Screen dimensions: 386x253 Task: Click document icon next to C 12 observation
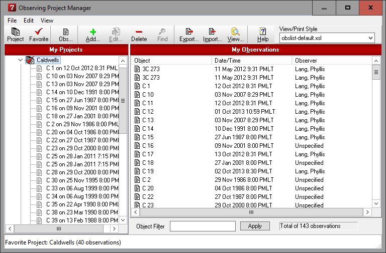click(137, 111)
